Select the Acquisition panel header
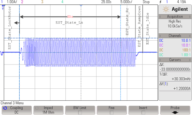The height and width of the screenshot is (115, 192). point(175,17)
